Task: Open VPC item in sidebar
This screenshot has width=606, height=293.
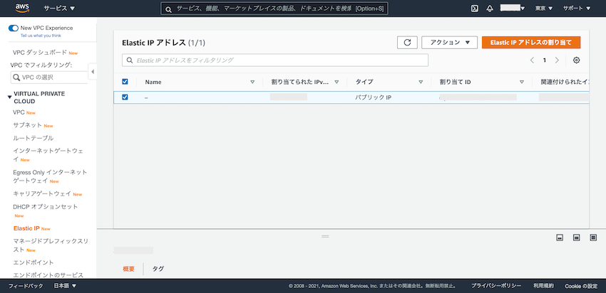Action: pos(19,112)
